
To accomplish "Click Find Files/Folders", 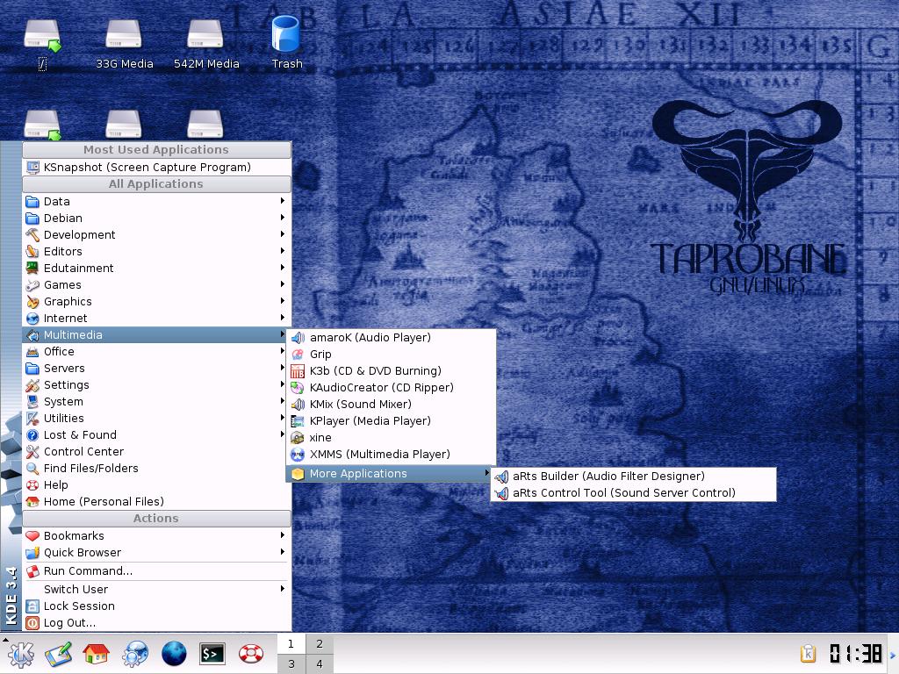I will coord(156,469).
